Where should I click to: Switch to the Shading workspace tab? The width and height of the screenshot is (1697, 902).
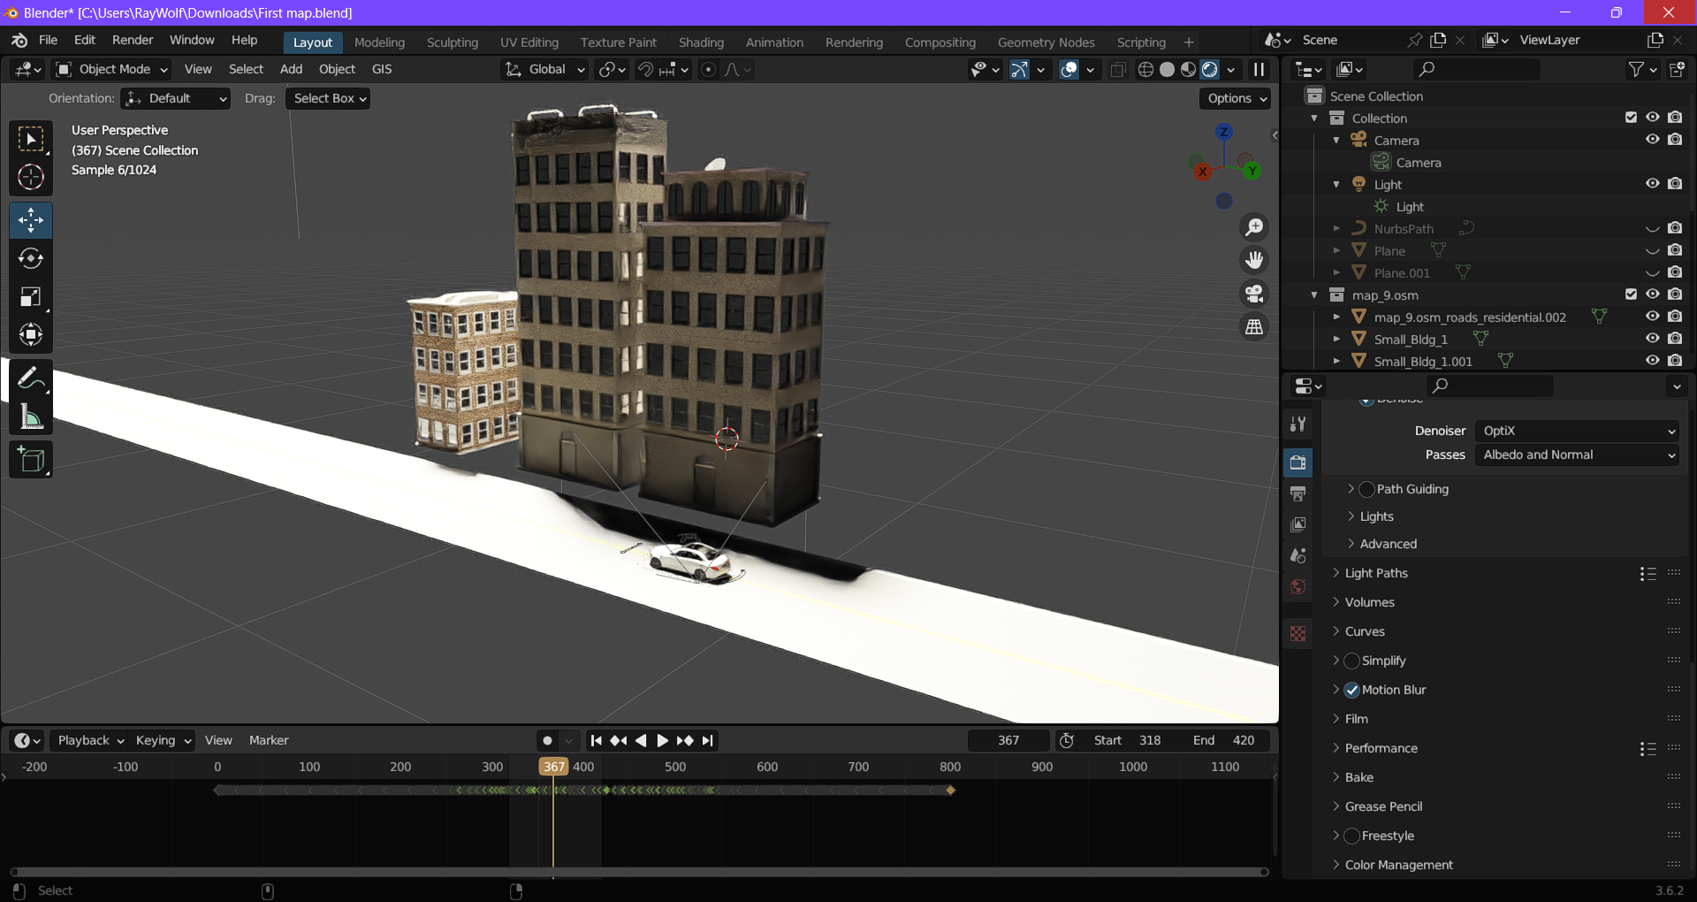tap(701, 42)
